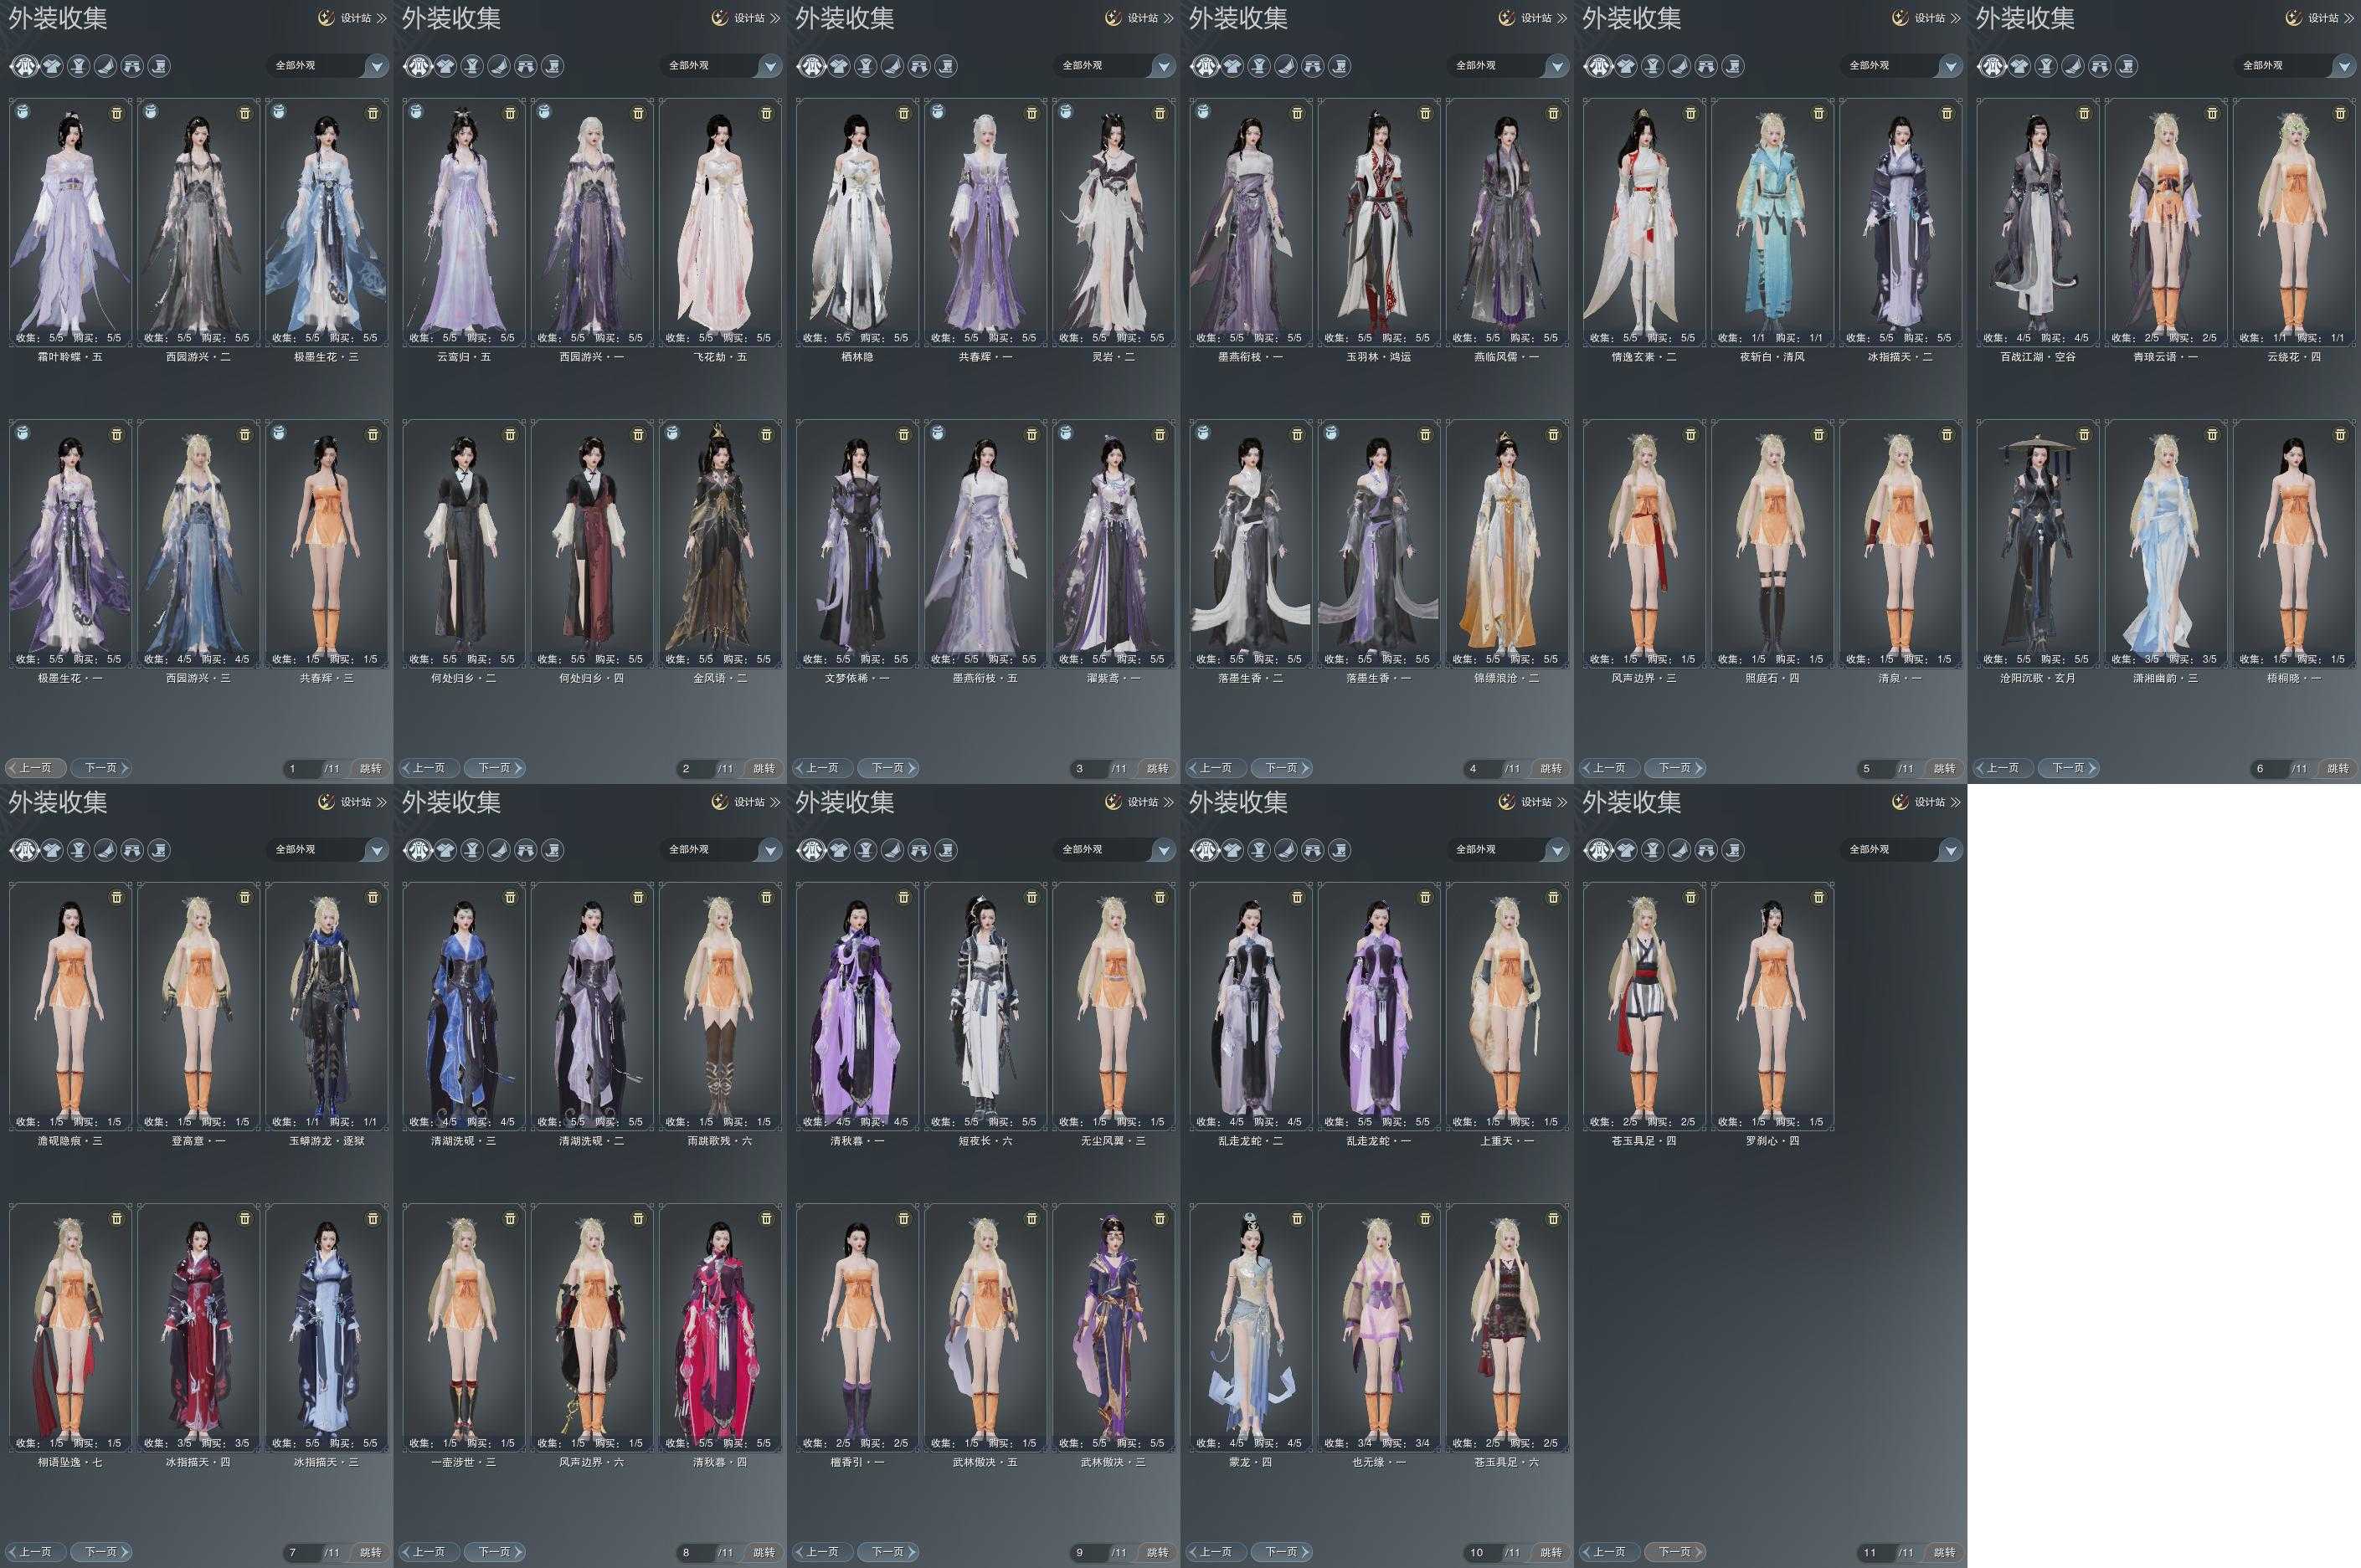The width and height of the screenshot is (2361, 1568).
Task: Click 设计站 moon icon in page 1 panel
Action: [x=325, y=18]
